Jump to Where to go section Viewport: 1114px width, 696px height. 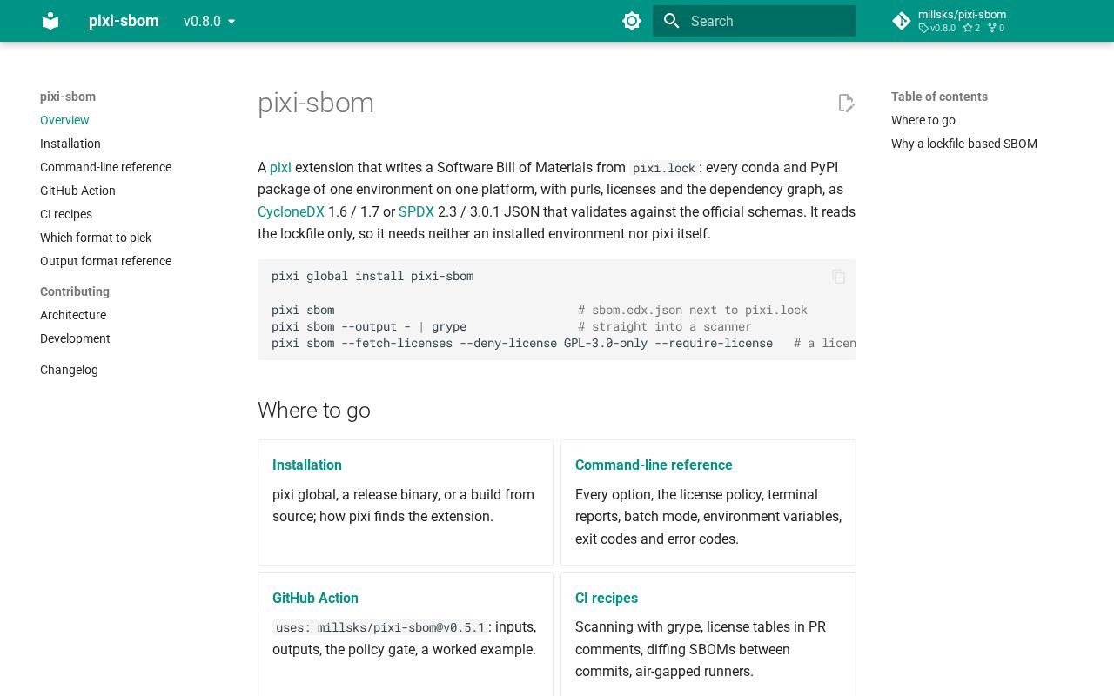(x=923, y=120)
